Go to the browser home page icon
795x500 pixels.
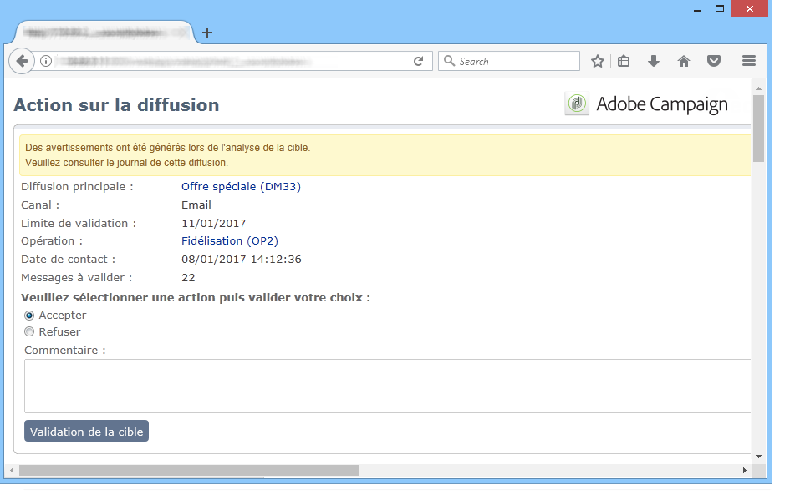point(684,61)
